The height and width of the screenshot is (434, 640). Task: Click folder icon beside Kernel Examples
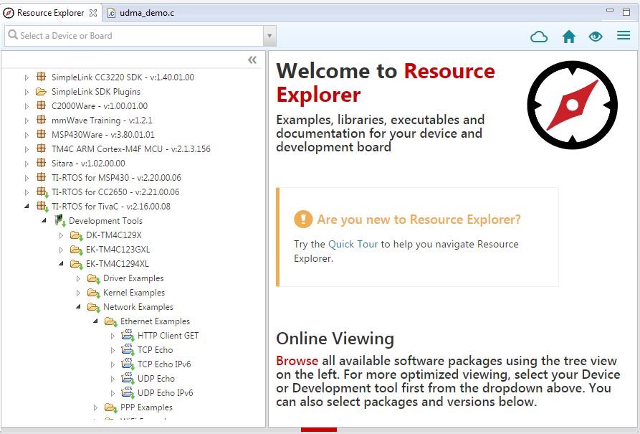tap(93, 293)
